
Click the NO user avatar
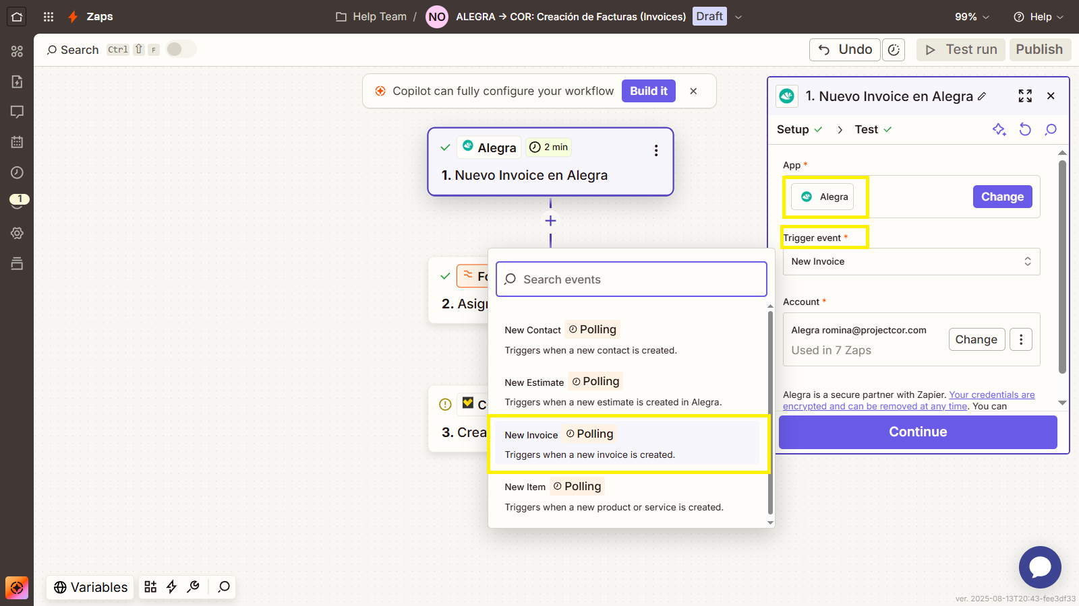(437, 17)
